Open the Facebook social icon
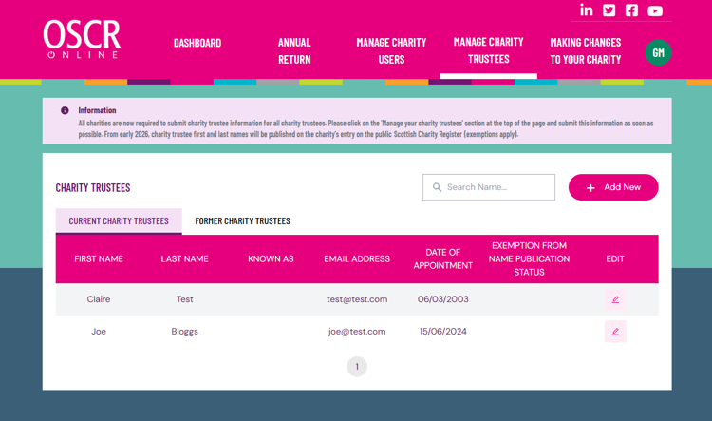 click(632, 10)
